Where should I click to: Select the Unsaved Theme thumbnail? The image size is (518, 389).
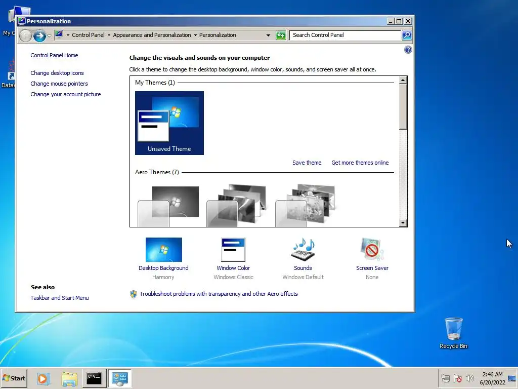(x=169, y=123)
